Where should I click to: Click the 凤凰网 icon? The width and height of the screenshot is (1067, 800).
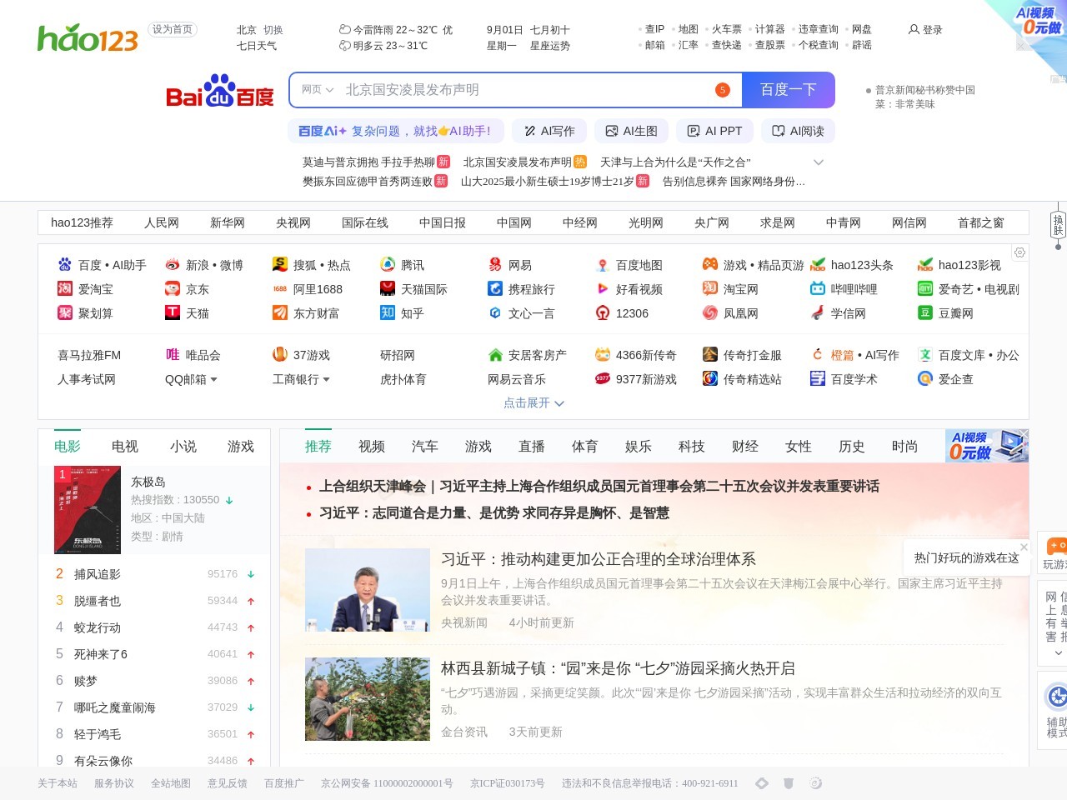[710, 312]
